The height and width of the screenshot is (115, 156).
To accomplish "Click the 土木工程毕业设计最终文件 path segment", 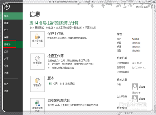I will 69,28.
